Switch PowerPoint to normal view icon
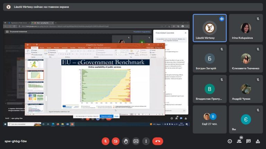 pyautogui.click(x=132, y=115)
